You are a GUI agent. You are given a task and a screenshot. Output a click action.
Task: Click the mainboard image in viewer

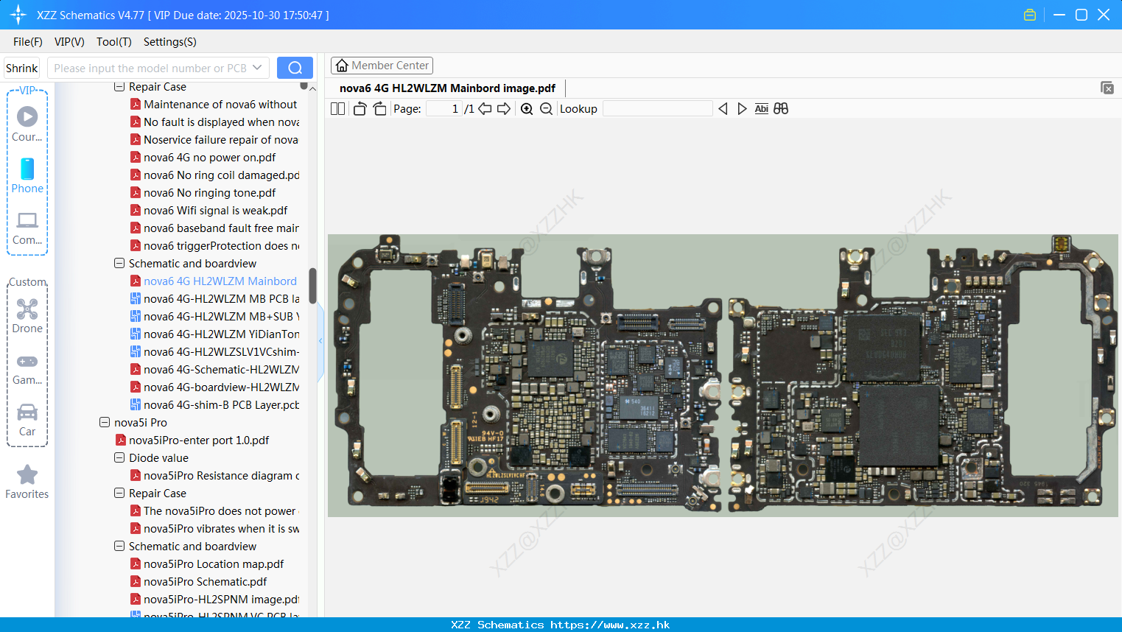point(723,375)
